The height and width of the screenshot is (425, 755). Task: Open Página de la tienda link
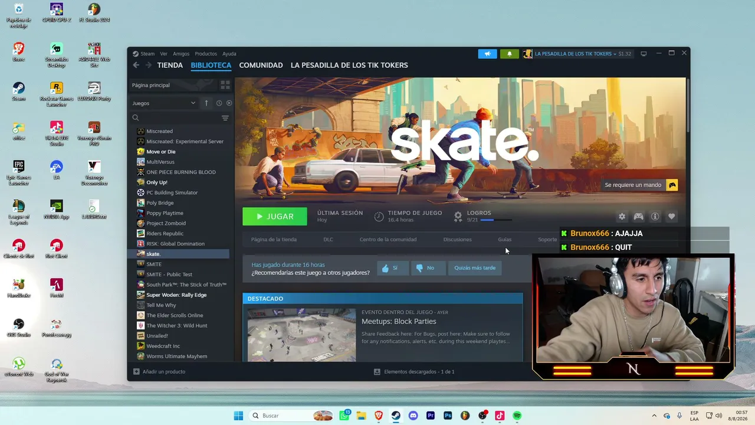pos(274,240)
